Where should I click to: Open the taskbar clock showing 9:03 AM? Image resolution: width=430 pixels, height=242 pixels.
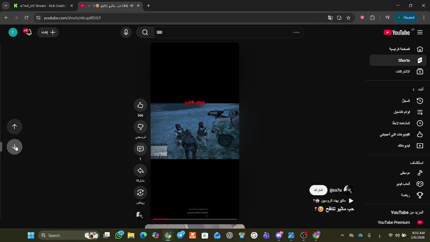click(x=418, y=235)
